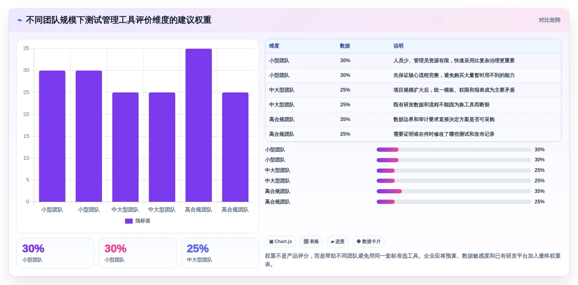
Task: Click 30% in the 先保证核心流程完整 row
Action: point(345,75)
